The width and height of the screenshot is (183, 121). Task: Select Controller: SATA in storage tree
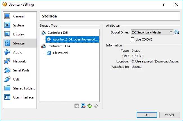(x=58, y=46)
